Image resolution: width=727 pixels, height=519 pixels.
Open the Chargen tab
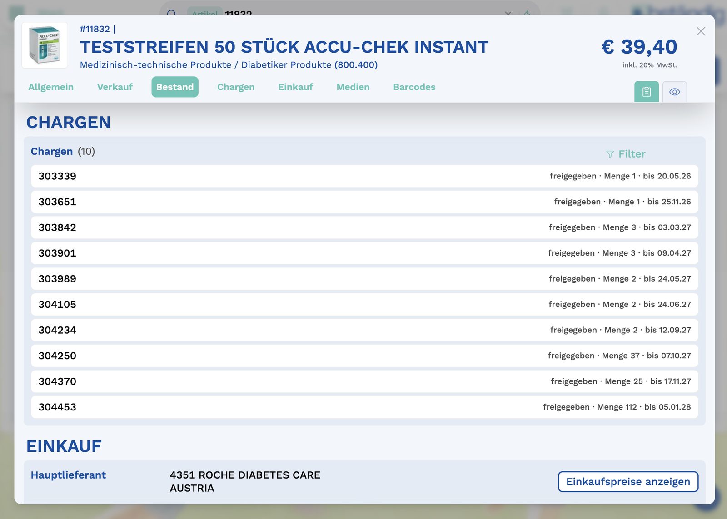(x=236, y=87)
